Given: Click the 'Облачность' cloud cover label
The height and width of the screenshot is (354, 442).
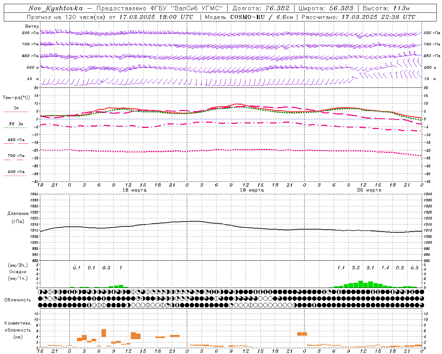Looking at the screenshot, I should (18, 300).
